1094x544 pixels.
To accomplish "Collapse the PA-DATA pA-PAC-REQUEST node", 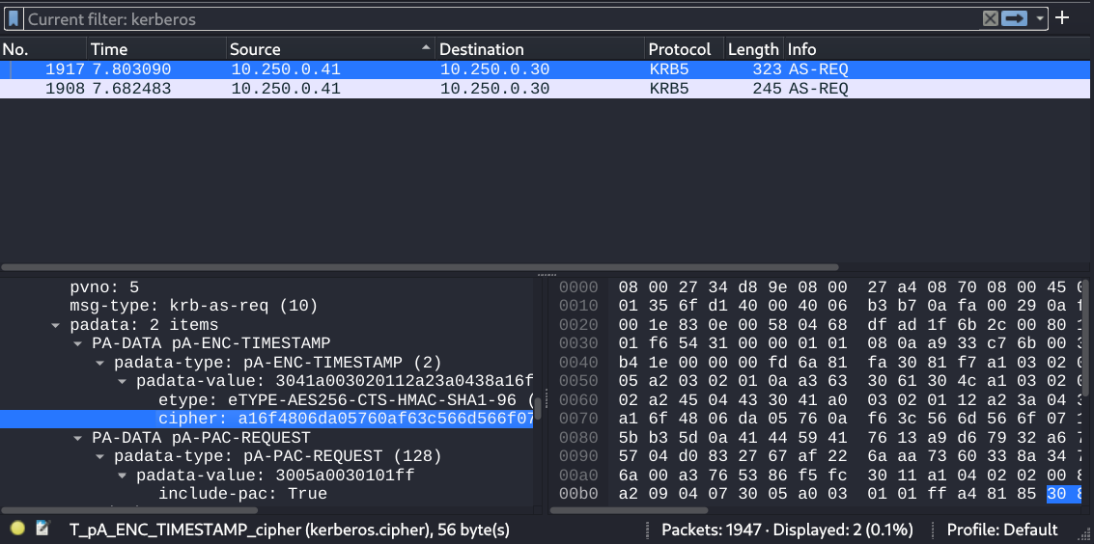I will pos(79,438).
